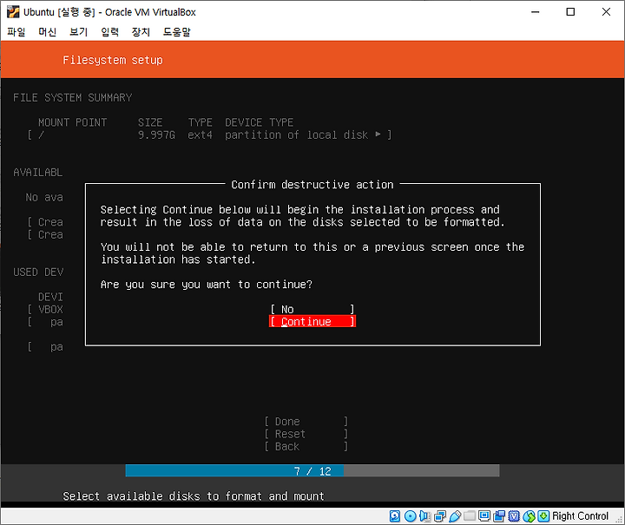Click 'Select available disks to format and mount'
Viewport: 625px width, 525px height.
[194, 495]
